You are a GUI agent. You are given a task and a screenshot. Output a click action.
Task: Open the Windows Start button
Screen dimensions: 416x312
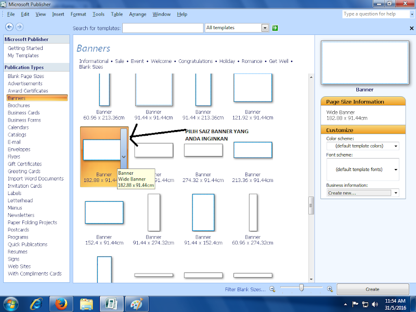tap(10, 304)
